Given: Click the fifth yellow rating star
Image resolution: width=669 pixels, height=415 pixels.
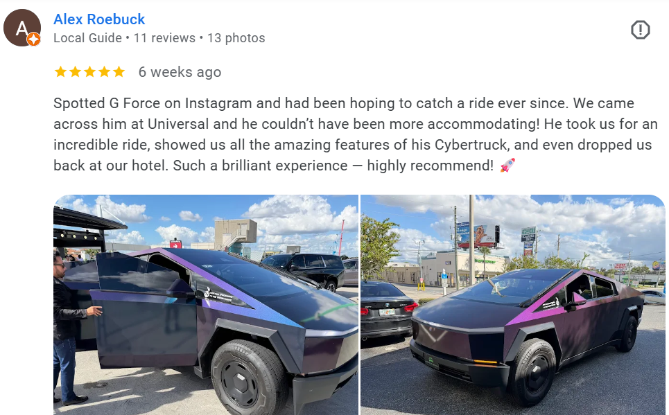Looking at the screenshot, I should coord(119,71).
